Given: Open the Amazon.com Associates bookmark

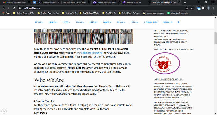Looking at the screenshot, I should [x=153, y=13].
